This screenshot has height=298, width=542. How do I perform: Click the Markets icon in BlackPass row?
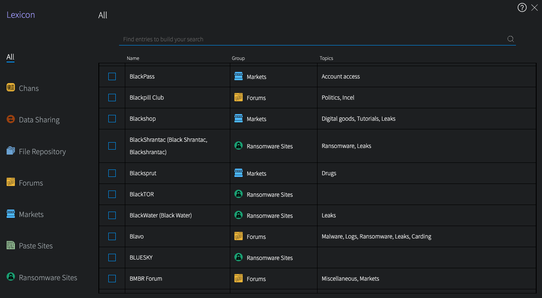(x=239, y=76)
